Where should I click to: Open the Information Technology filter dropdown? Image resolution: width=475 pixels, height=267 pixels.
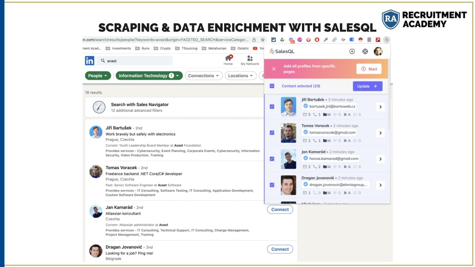[x=149, y=76]
